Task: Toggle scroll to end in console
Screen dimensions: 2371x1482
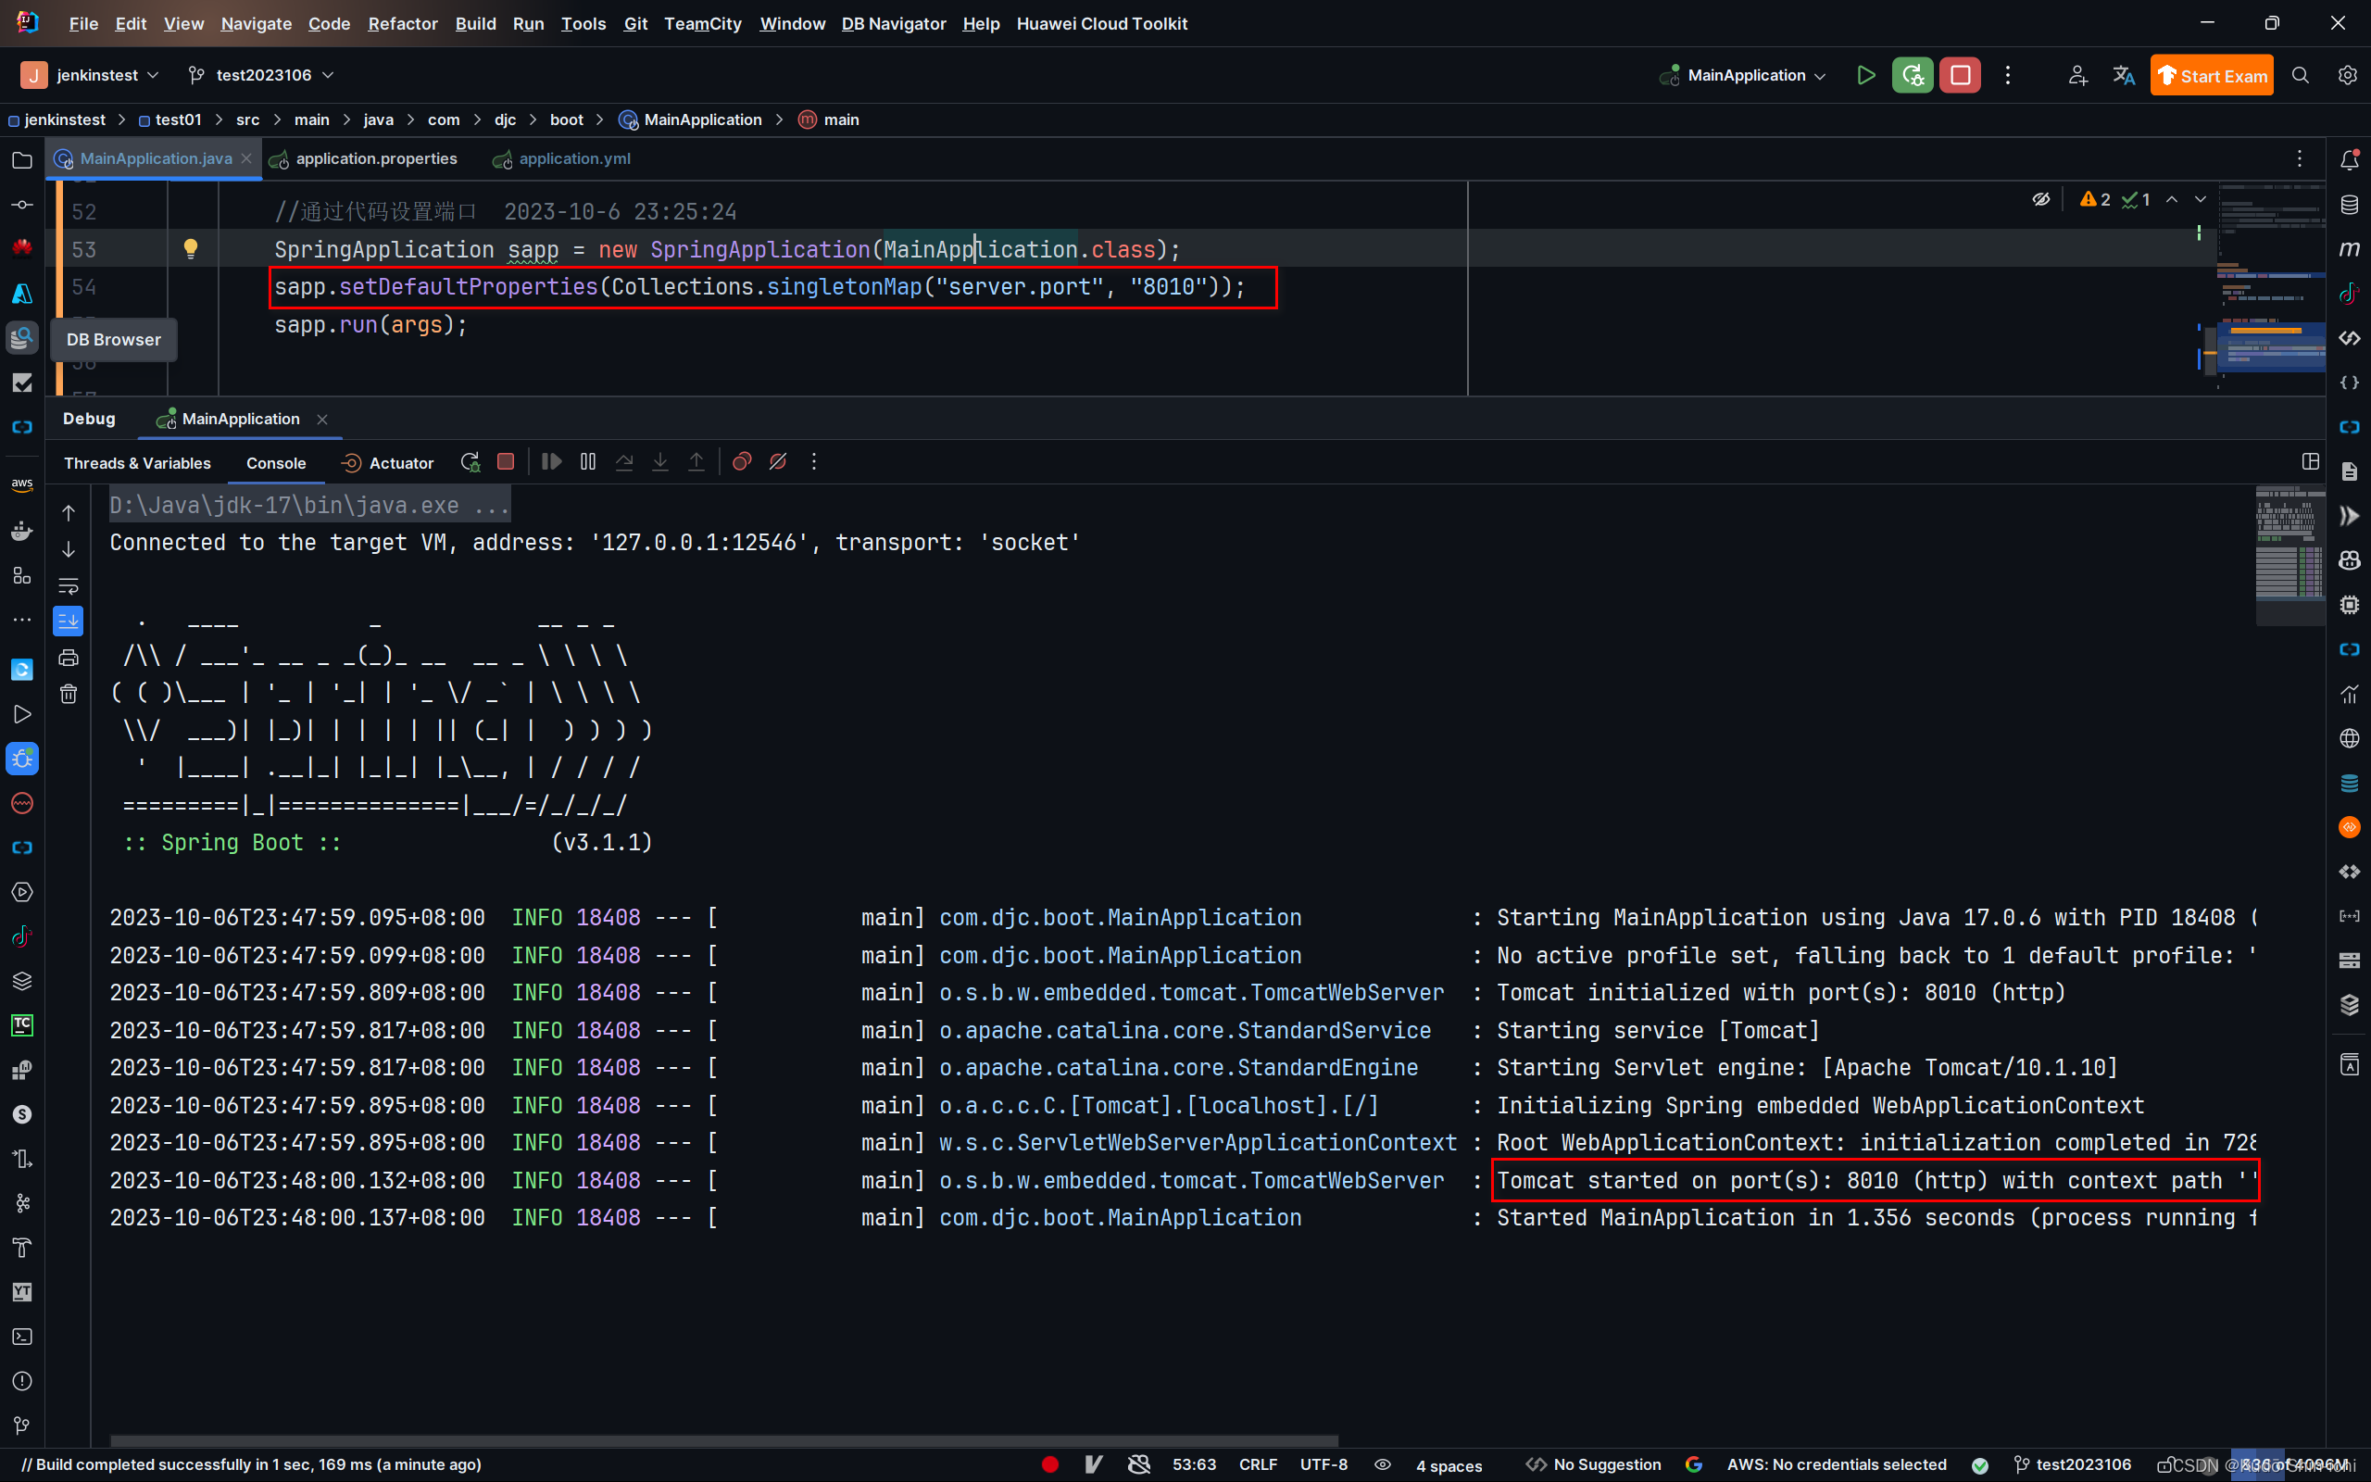Action: pyautogui.click(x=69, y=622)
